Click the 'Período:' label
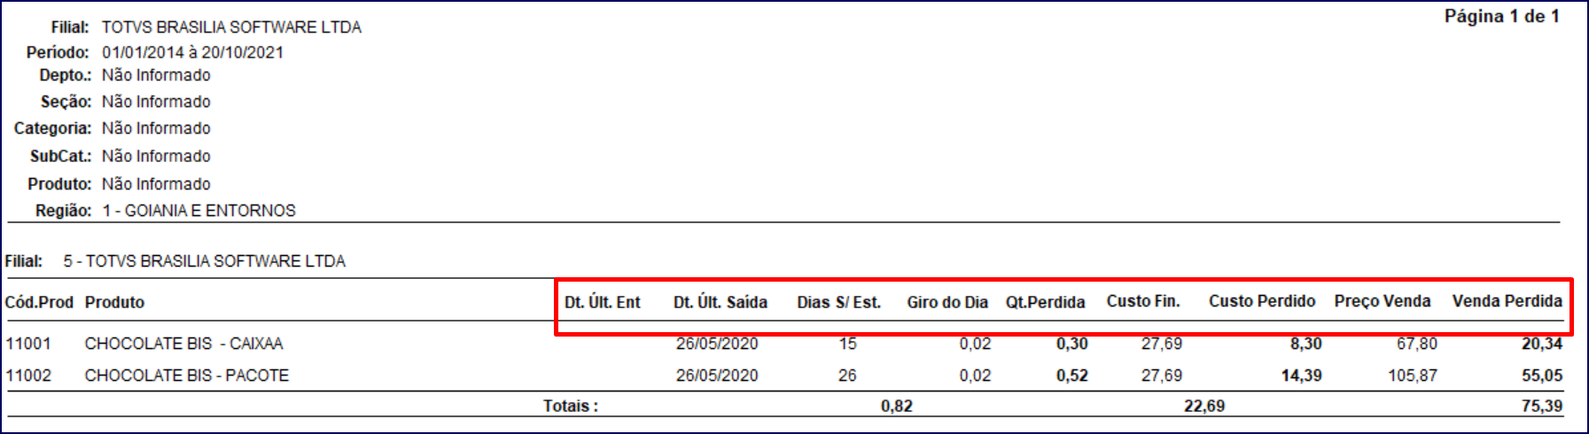 pos(58,52)
